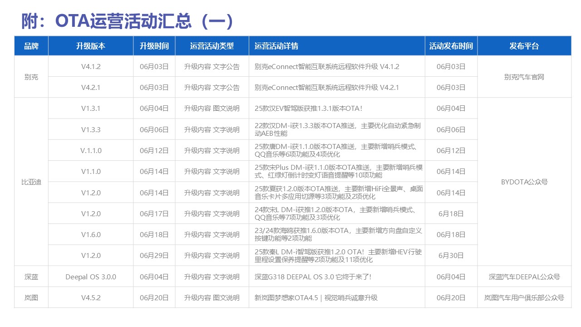Click upgrade date 06月29日
The height and width of the screenshot is (327, 581).
(x=154, y=255)
